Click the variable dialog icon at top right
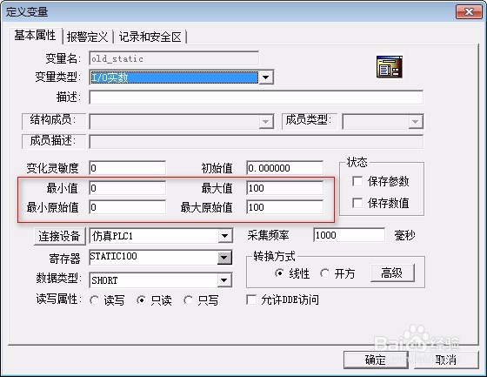Image resolution: width=487 pixels, height=377 pixels. (x=390, y=66)
